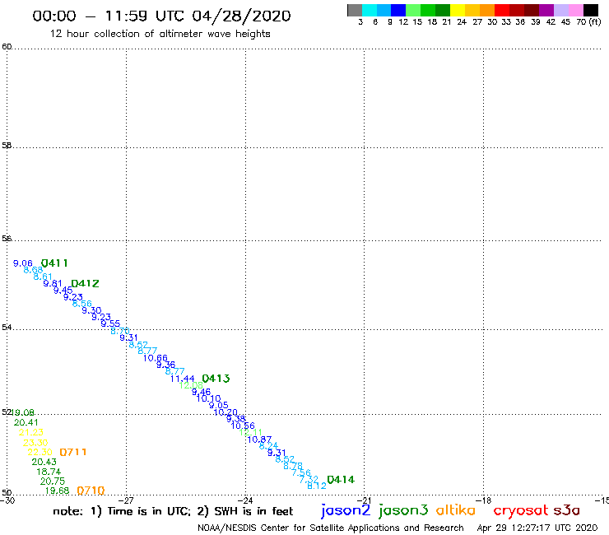The width and height of the screenshot is (609, 535).
Task: Select the 0413 track time label
Action: coord(216,378)
